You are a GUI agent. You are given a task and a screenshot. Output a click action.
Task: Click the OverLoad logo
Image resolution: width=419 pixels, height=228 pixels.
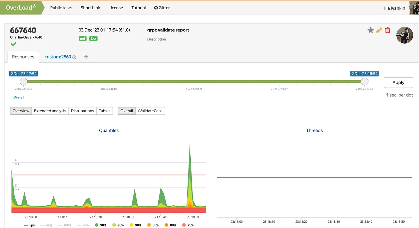click(21, 7)
